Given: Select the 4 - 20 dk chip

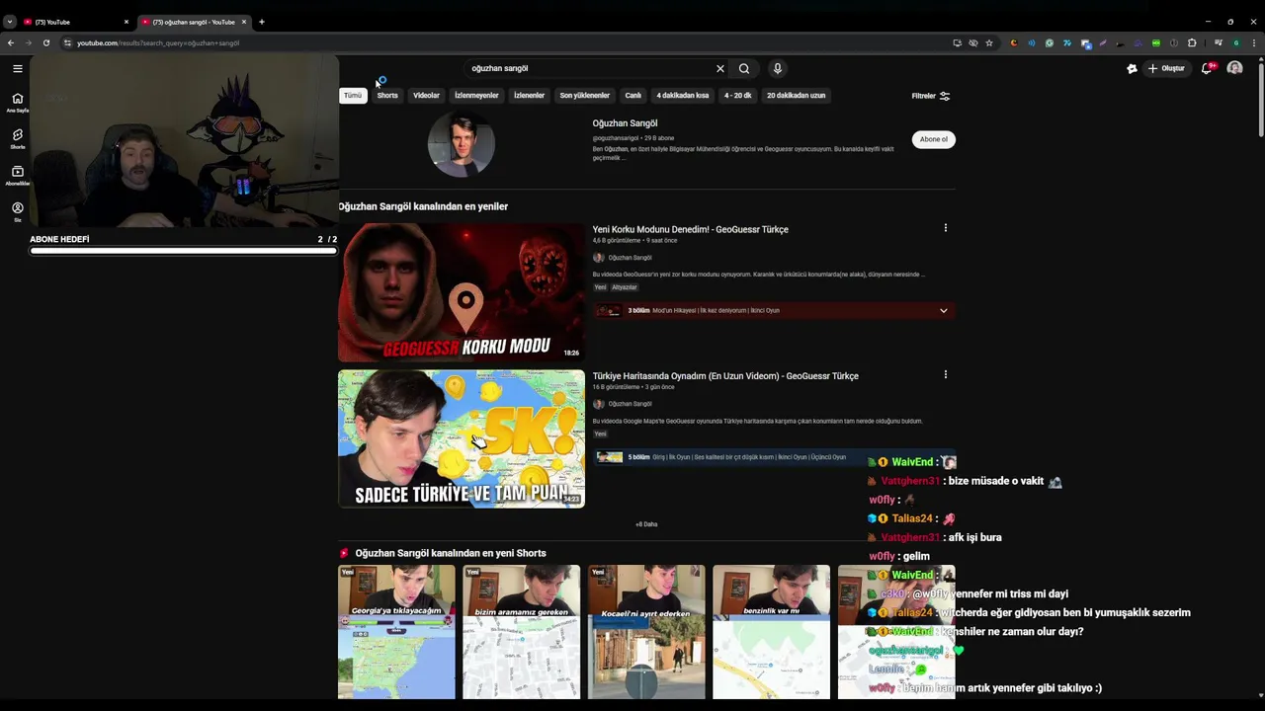Looking at the screenshot, I should (737, 96).
